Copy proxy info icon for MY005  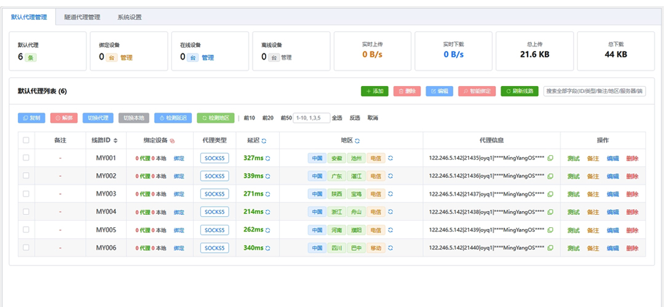pos(550,230)
